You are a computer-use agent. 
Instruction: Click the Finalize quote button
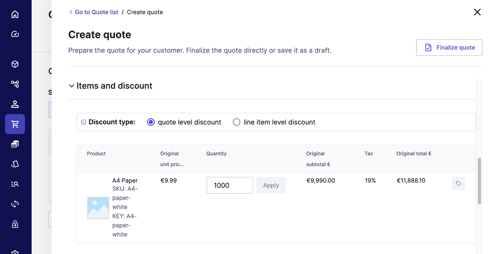pos(449,47)
